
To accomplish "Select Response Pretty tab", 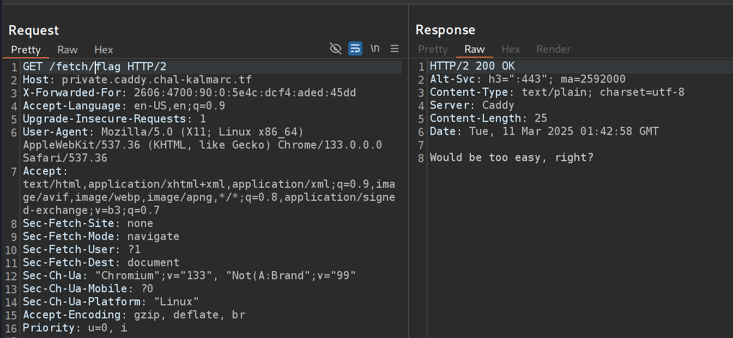I will pos(433,49).
